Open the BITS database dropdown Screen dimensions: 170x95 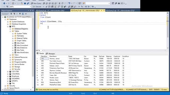pyautogui.click(x=30, y=7)
